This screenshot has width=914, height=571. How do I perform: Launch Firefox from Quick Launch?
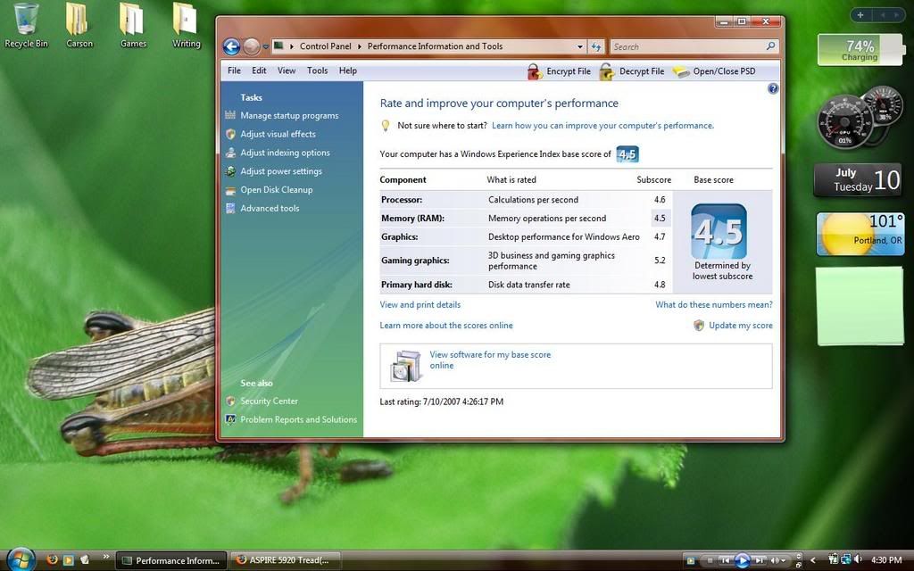[52, 560]
